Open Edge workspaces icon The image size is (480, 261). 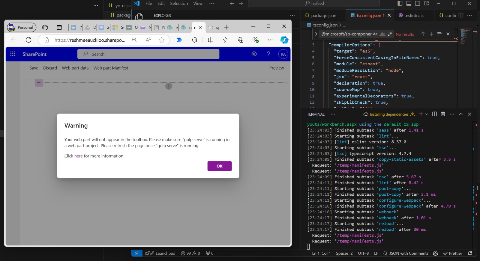(45, 28)
